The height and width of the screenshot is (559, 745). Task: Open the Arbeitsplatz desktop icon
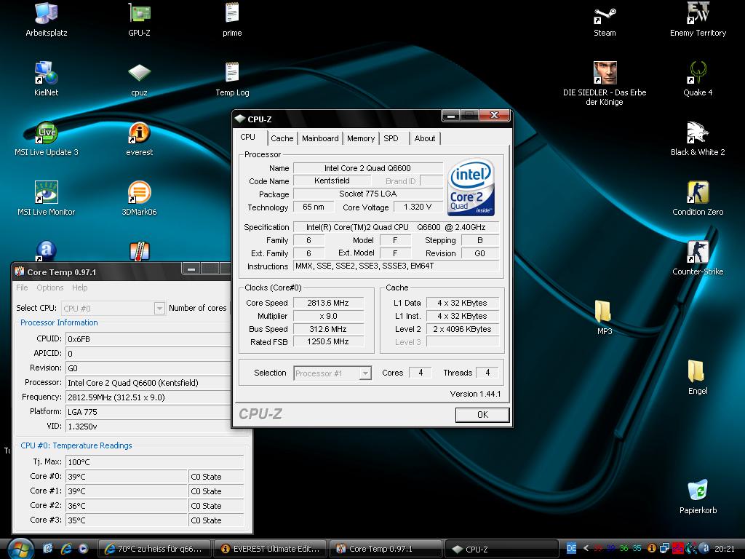click(x=46, y=20)
